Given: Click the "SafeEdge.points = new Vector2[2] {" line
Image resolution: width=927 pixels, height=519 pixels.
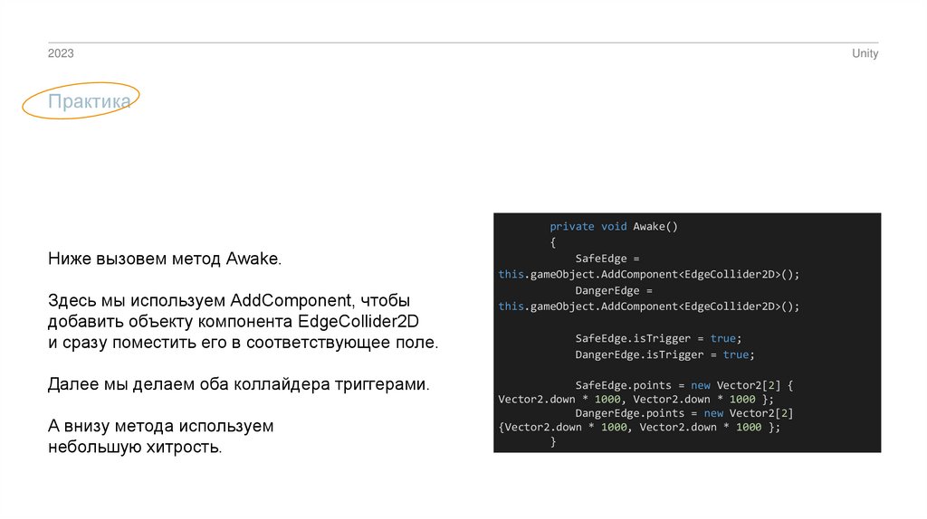Looking at the screenshot, I should click(684, 385).
